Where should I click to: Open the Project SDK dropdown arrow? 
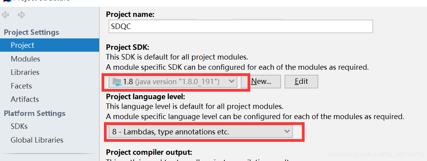point(231,81)
